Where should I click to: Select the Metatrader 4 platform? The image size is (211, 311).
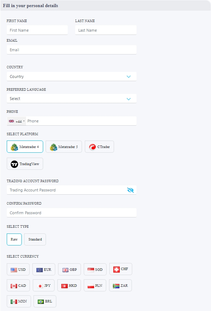point(25,146)
